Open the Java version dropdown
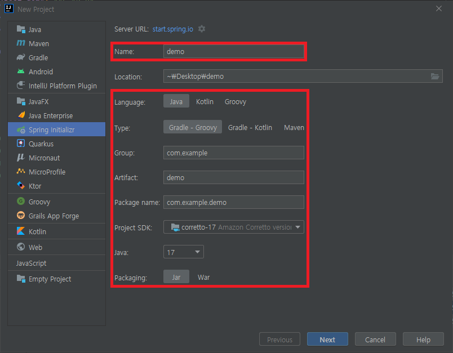Image resolution: width=453 pixels, height=353 pixels. (184, 252)
